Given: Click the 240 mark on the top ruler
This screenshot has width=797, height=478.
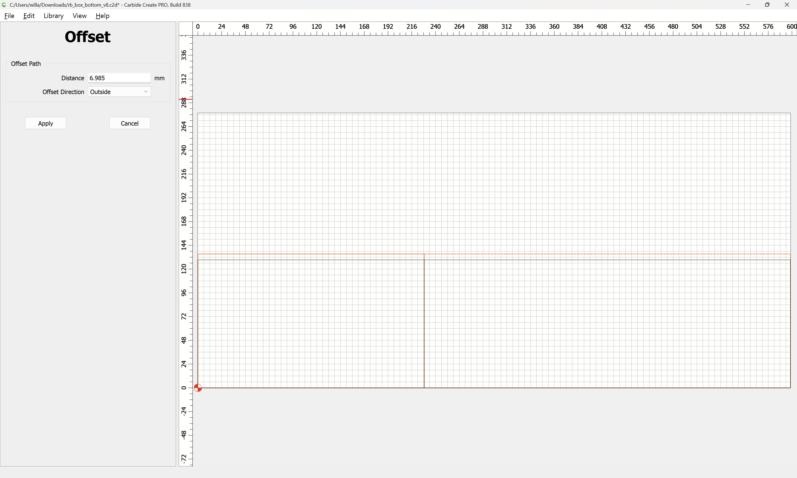Looking at the screenshot, I should pyautogui.click(x=435, y=27).
